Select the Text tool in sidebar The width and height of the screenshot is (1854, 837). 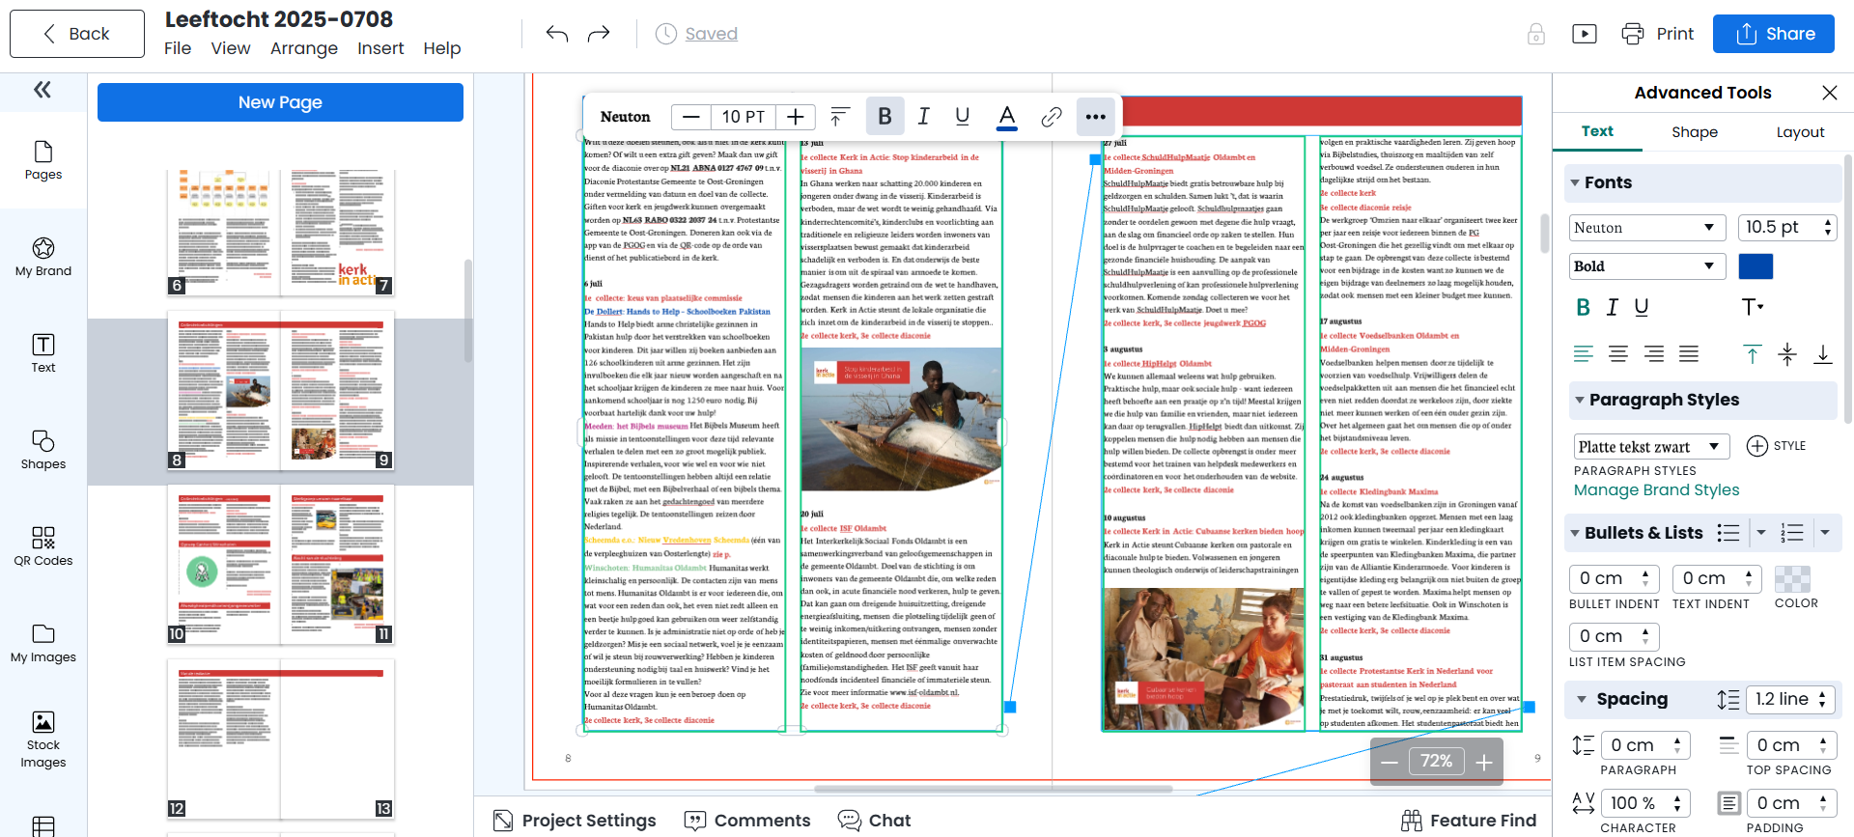pos(43,353)
